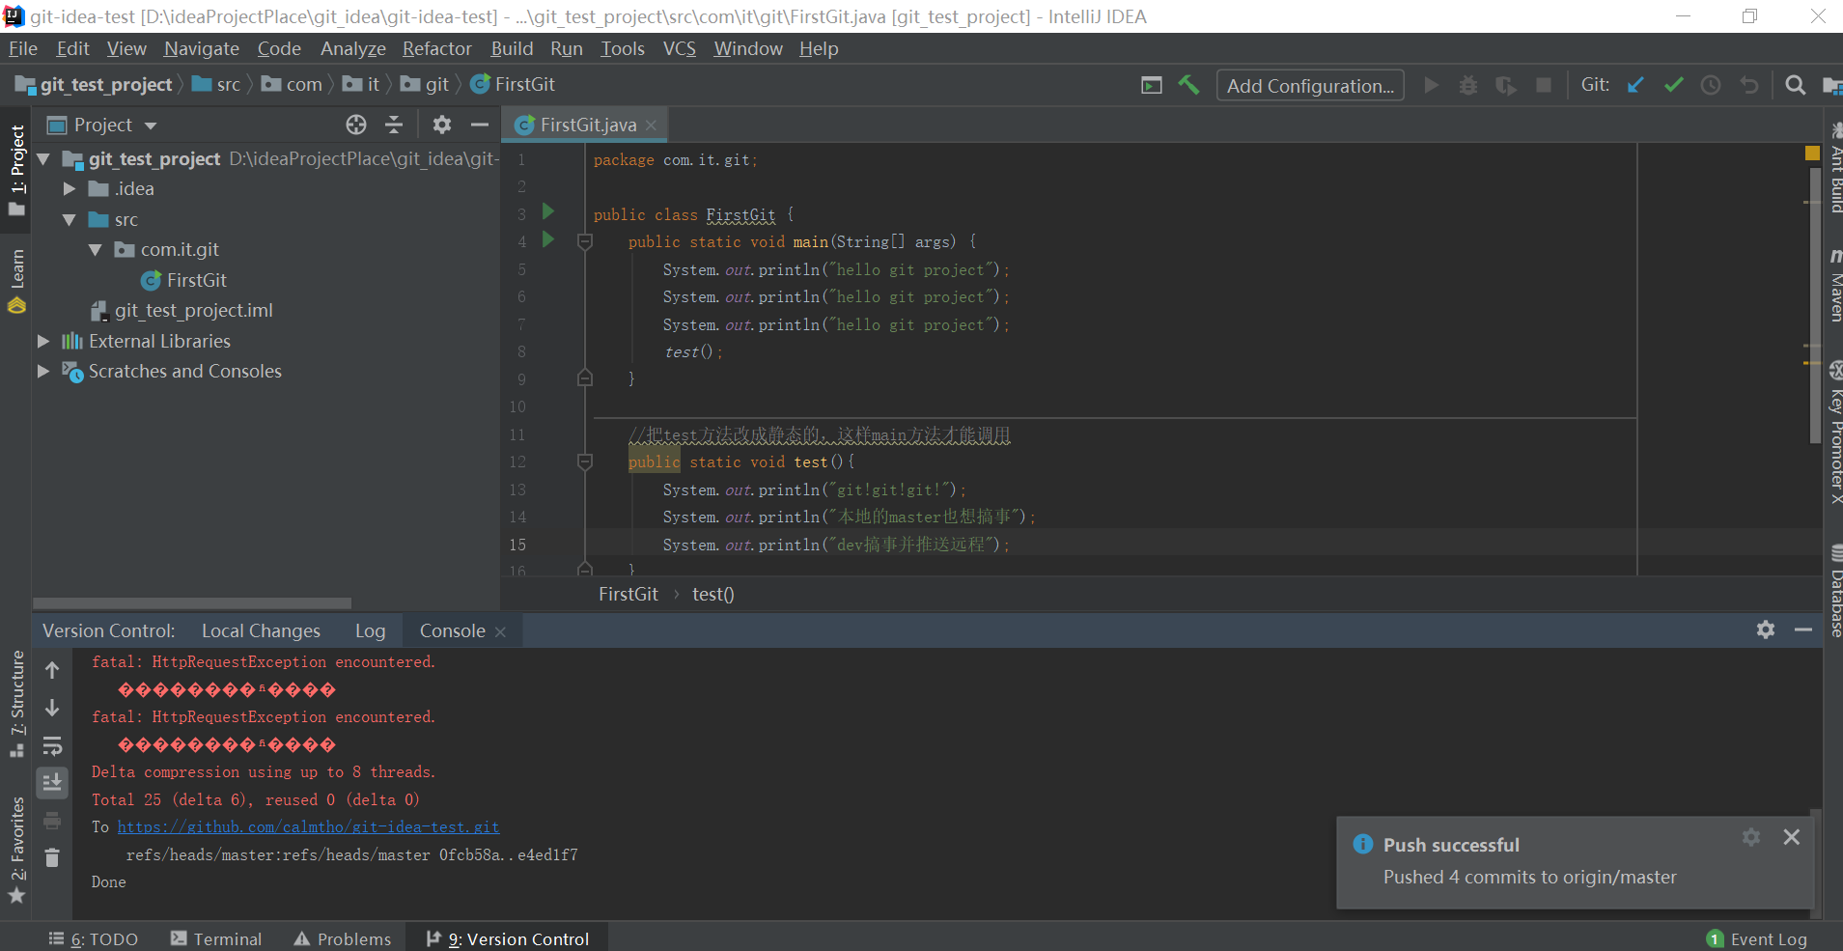Collapse the com.it.git package

tap(96, 249)
